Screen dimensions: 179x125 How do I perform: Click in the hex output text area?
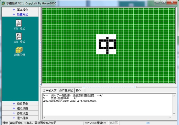tap(107, 105)
